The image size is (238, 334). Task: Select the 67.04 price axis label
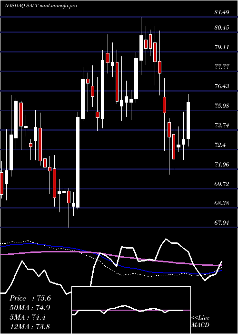tap(222, 223)
